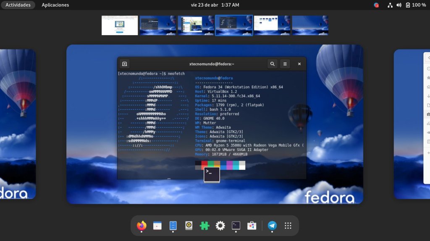
Task: Switch to the first workspace thumbnail
Action: point(120,26)
